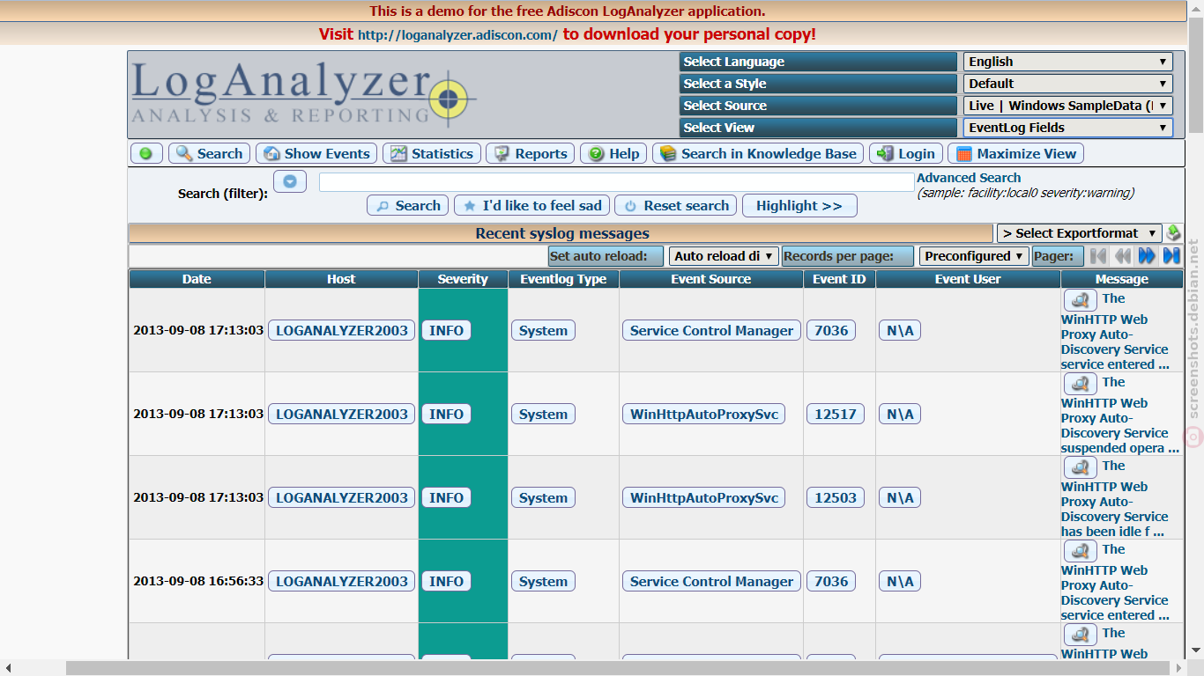The image size is (1204, 676).
Task: Click the horizontal scrollbar thumb
Action: coord(618,668)
